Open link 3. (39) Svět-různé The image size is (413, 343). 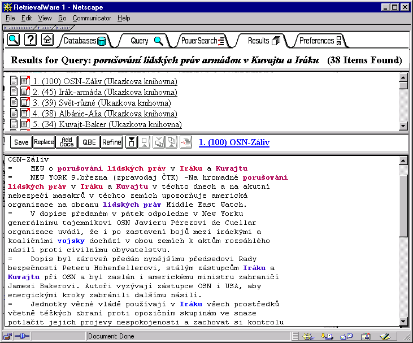pos(102,103)
